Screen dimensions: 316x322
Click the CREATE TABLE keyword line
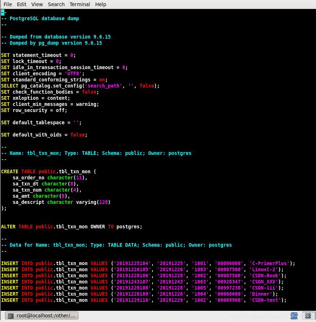(49, 171)
